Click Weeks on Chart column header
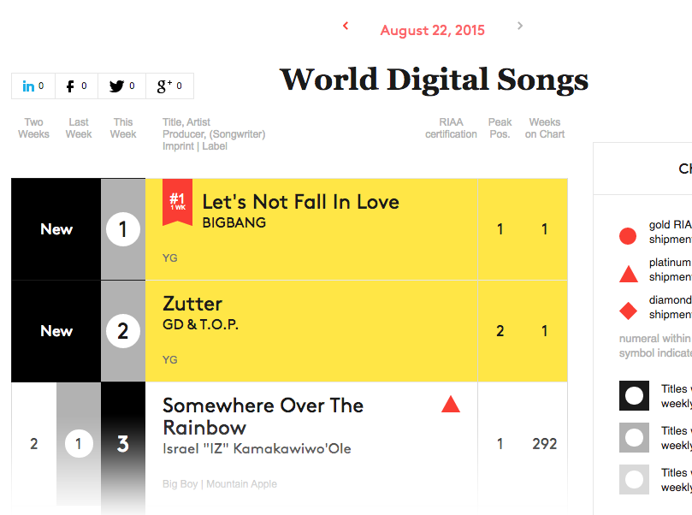 point(545,128)
